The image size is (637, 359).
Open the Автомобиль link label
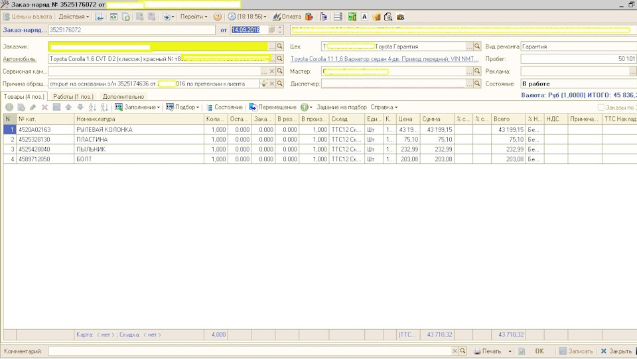(x=19, y=59)
